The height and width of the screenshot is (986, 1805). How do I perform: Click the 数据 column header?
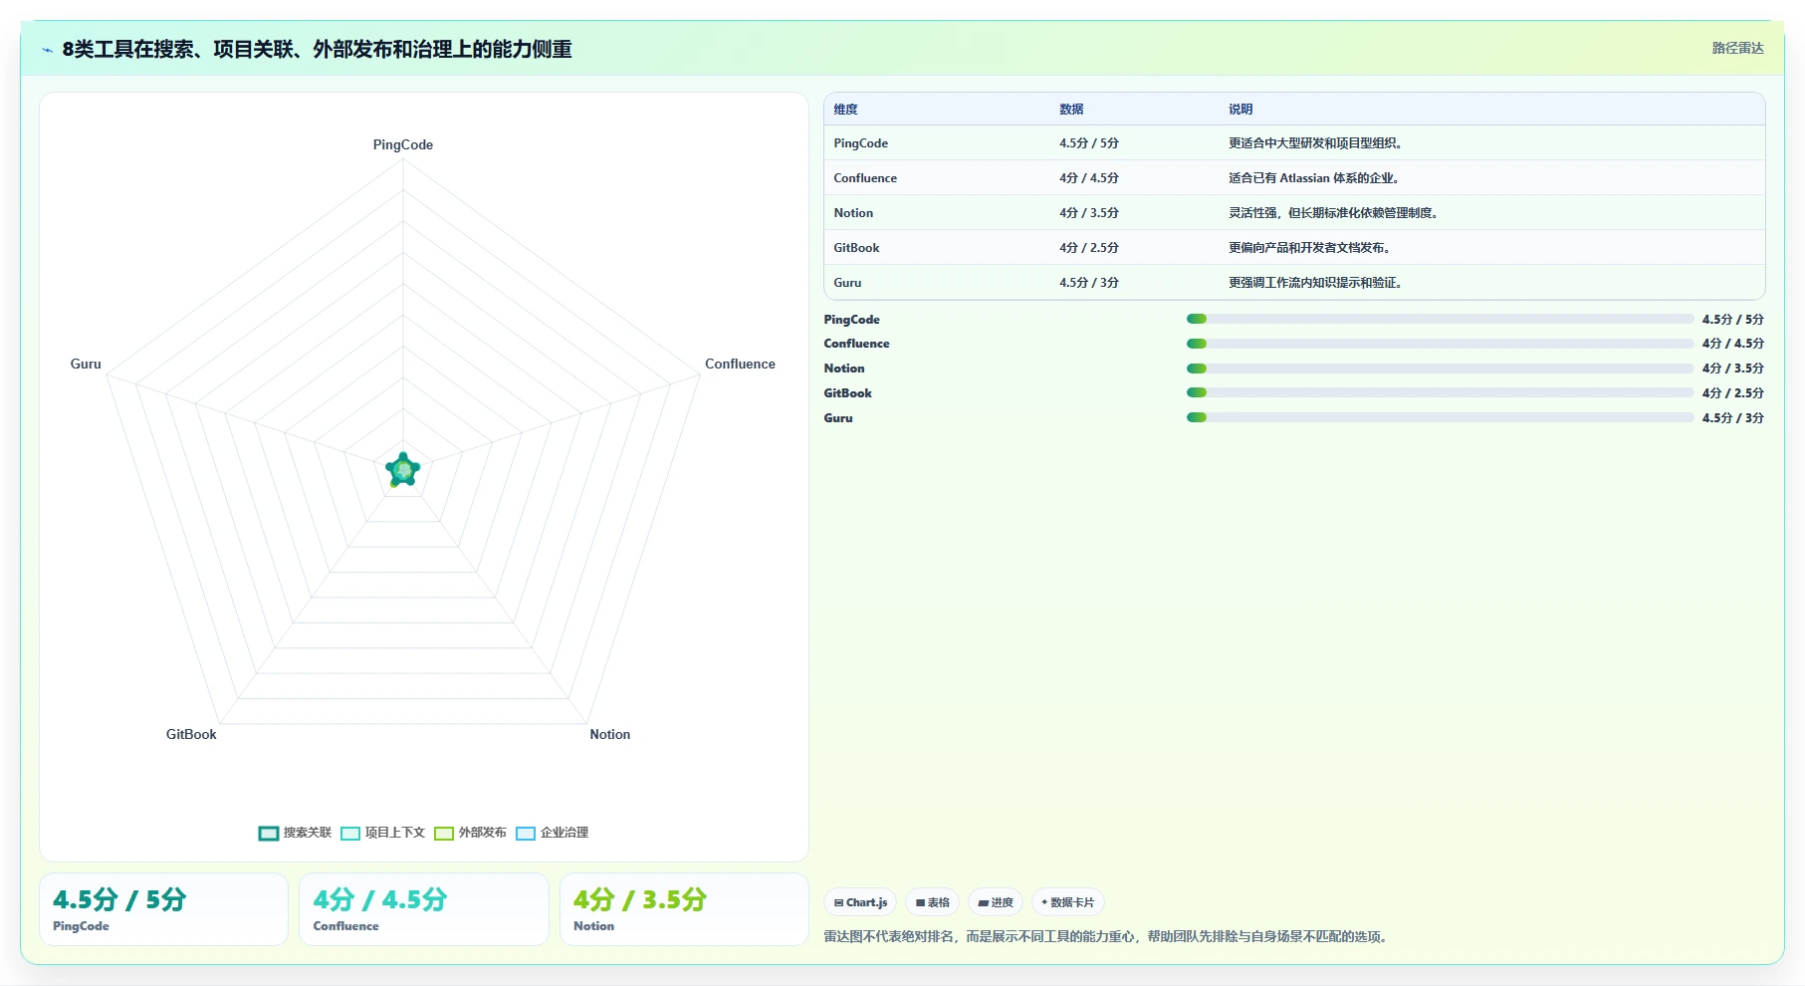tap(1071, 110)
